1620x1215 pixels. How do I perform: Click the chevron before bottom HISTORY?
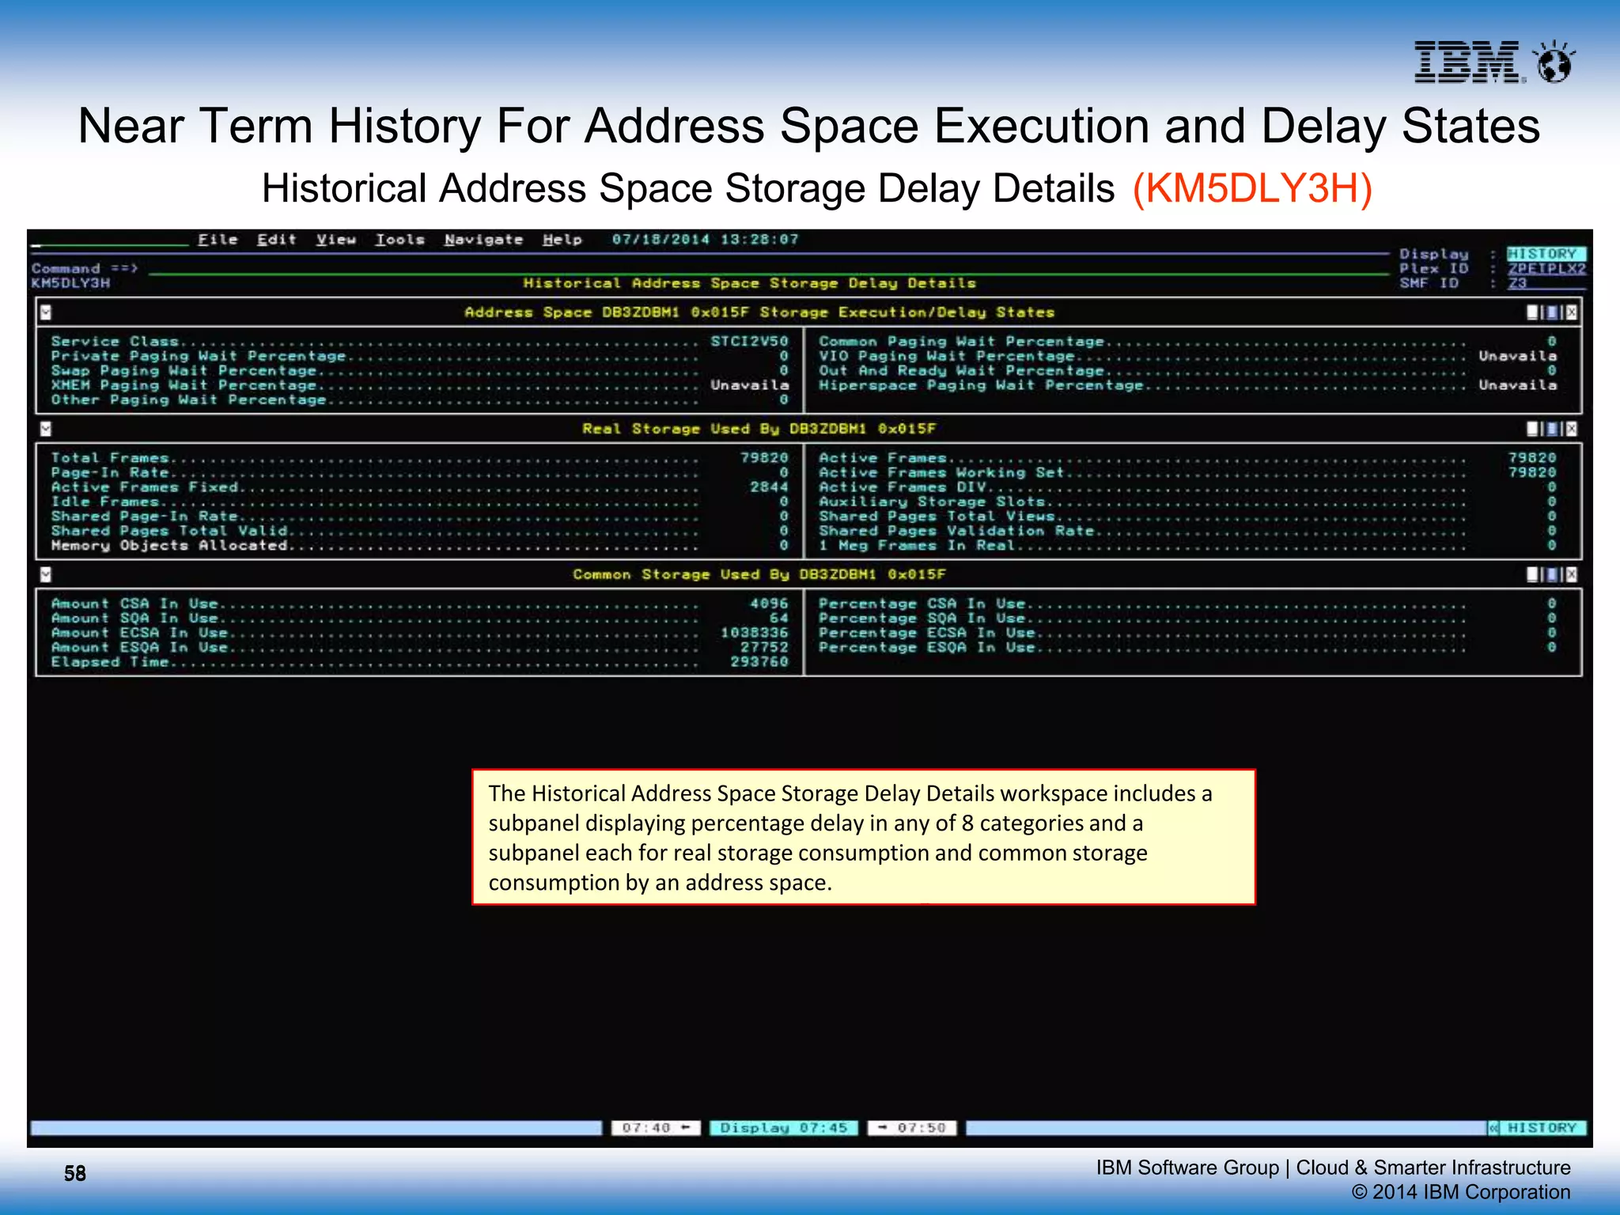pos(1493,1128)
